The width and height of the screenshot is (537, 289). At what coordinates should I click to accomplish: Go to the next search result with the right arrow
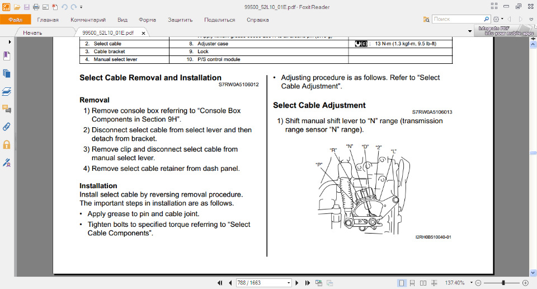point(521,19)
